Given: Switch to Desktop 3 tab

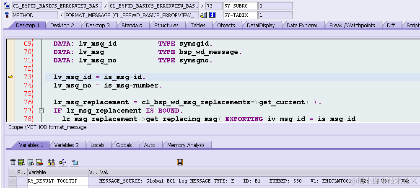Looking at the screenshot, I should click(x=98, y=26).
